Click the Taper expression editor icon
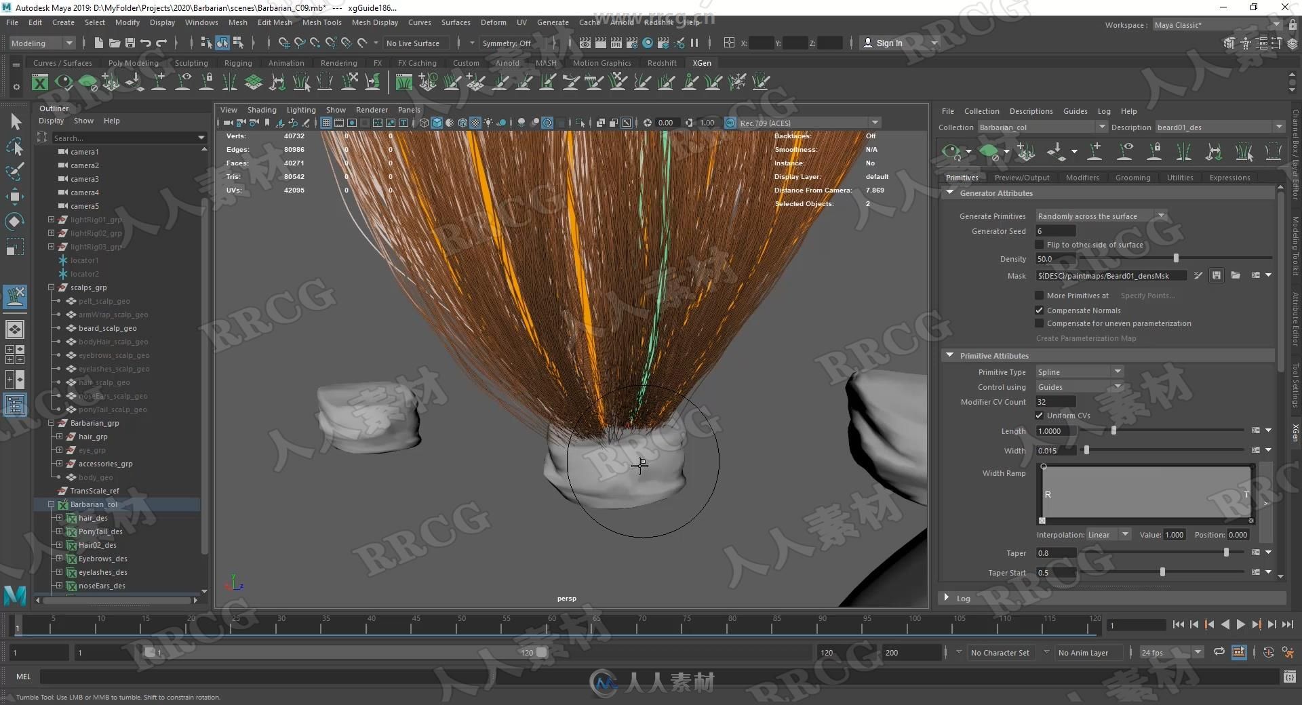The width and height of the screenshot is (1302, 705). [1256, 552]
